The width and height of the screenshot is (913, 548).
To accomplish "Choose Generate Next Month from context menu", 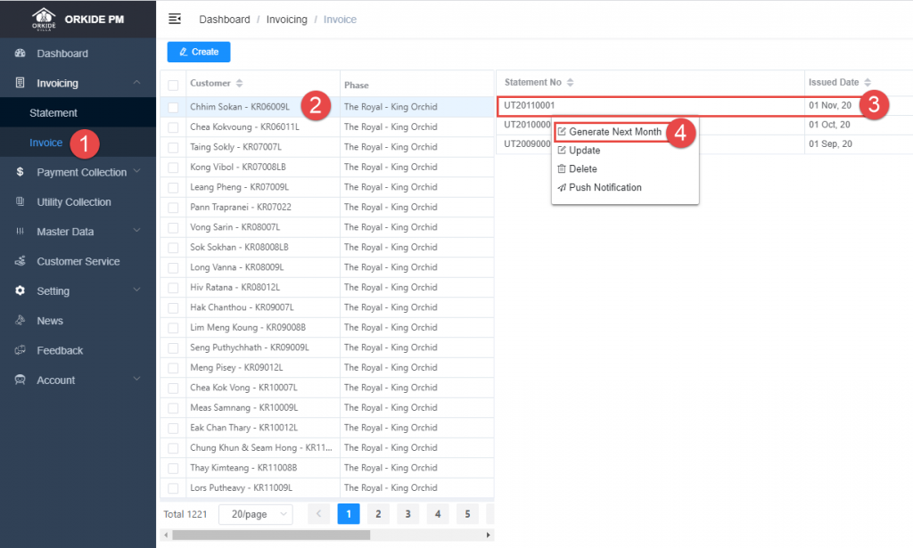I will tap(614, 132).
